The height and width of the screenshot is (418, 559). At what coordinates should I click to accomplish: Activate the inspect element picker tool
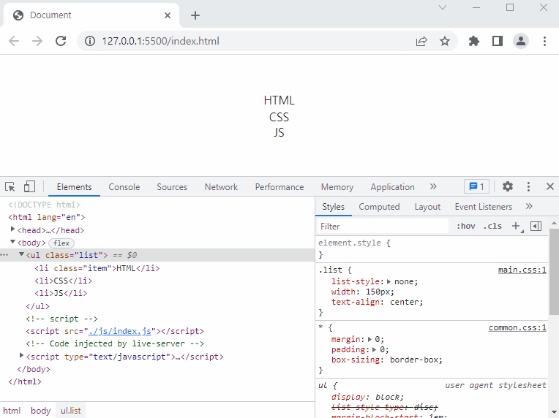click(10, 187)
